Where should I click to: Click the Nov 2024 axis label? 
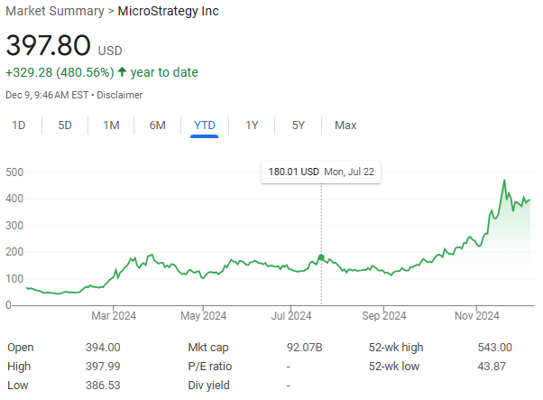point(476,316)
